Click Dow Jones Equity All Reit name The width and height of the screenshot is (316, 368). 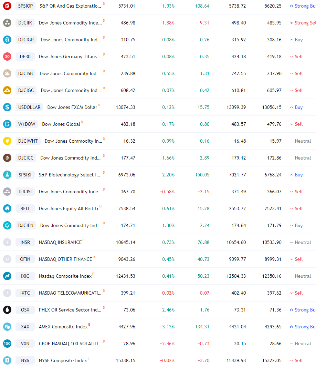coord(69,209)
